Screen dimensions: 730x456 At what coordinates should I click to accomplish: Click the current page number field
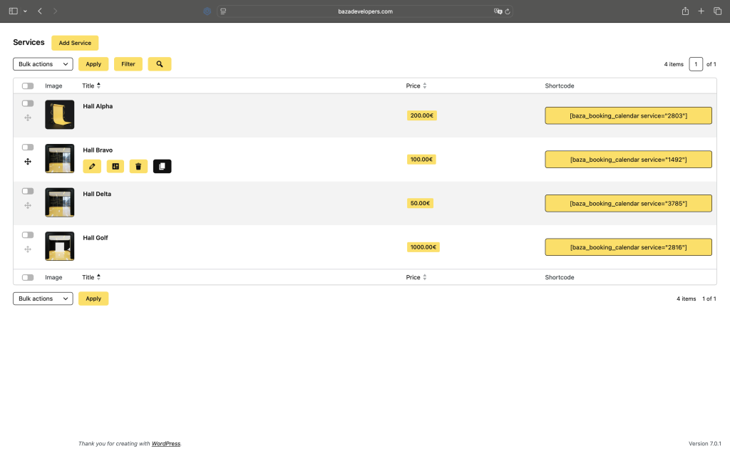(x=696, y=64)
